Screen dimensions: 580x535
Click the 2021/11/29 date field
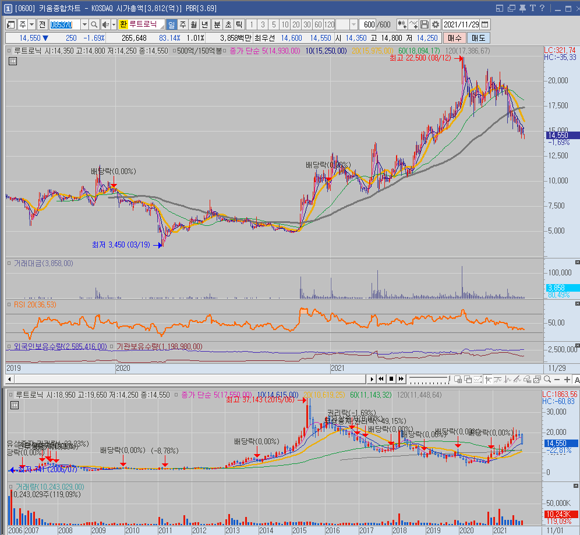tap(461, 24)
